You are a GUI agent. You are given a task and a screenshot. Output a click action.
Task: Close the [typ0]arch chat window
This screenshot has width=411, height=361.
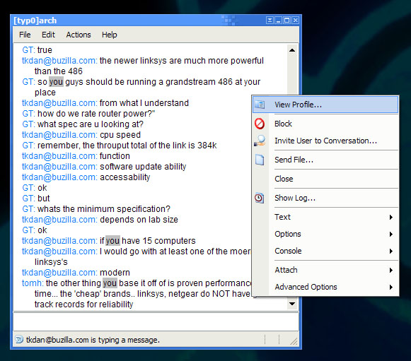coord(296,20)
